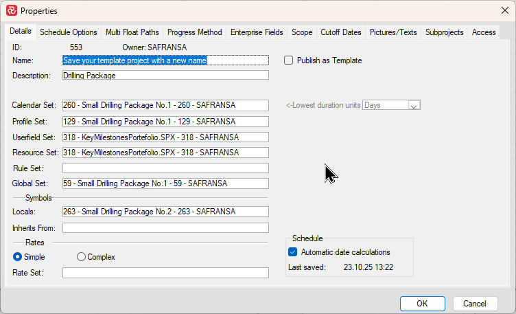Select the Simple rates radio button
The width and height of the screenshot is (516, 314).
click(x=18, y=257)
